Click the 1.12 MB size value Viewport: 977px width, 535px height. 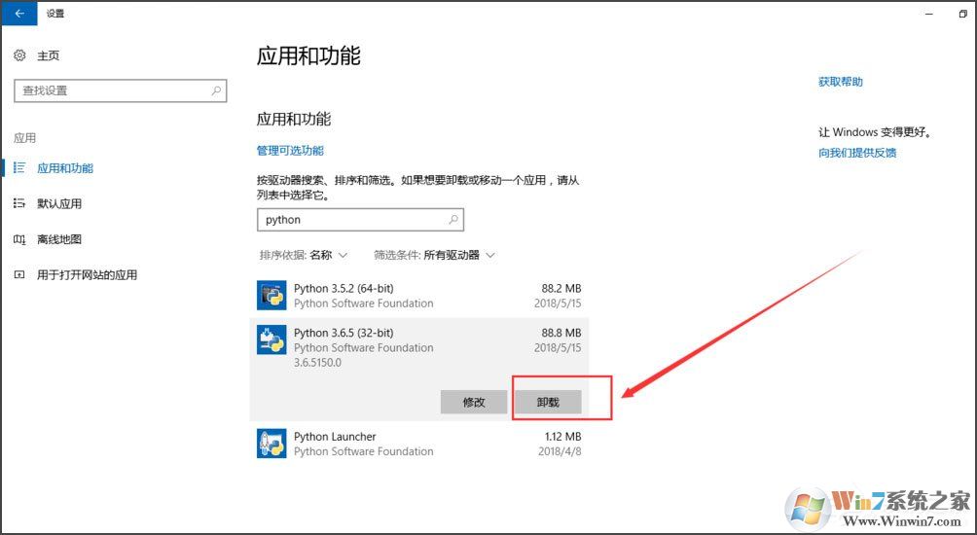563,437
